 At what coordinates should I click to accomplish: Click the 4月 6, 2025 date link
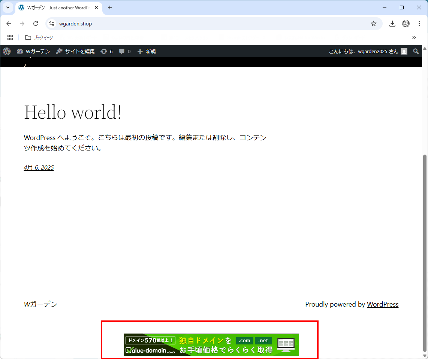(39, 167)
